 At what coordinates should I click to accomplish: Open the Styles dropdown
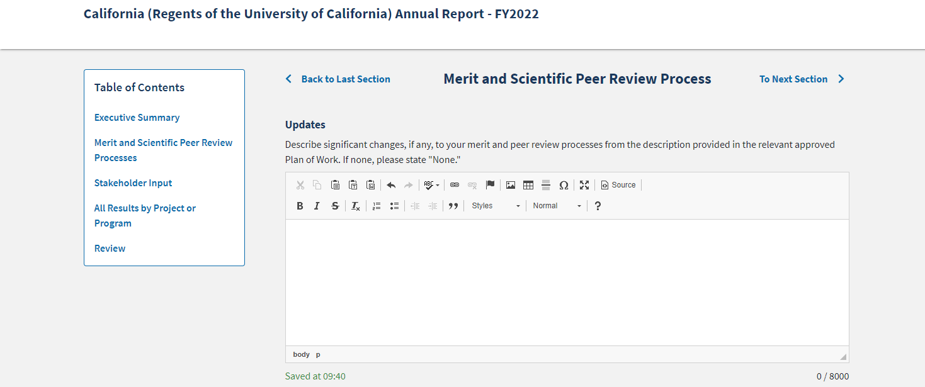(x=496, y=206)
